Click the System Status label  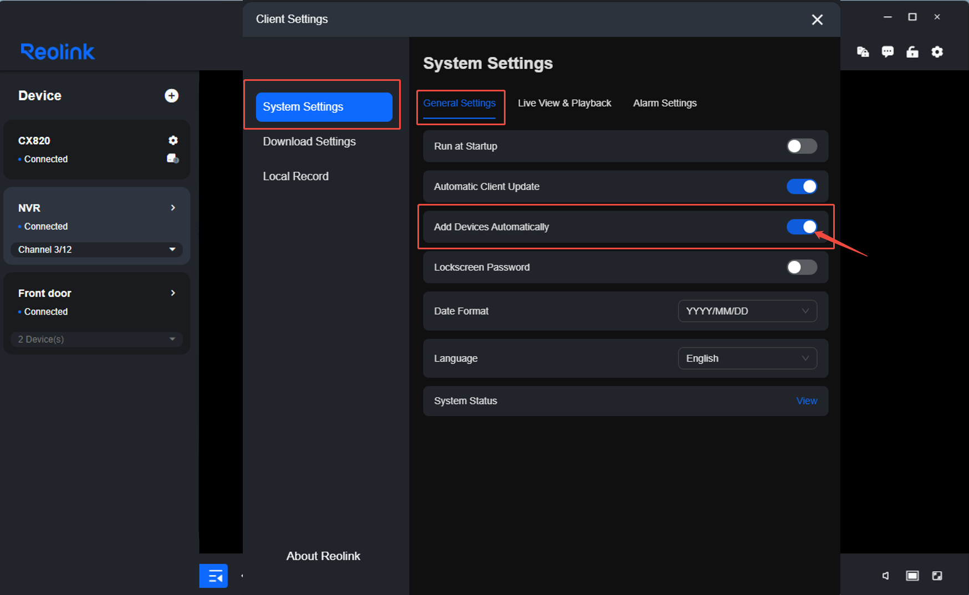[x=466, y=401]
